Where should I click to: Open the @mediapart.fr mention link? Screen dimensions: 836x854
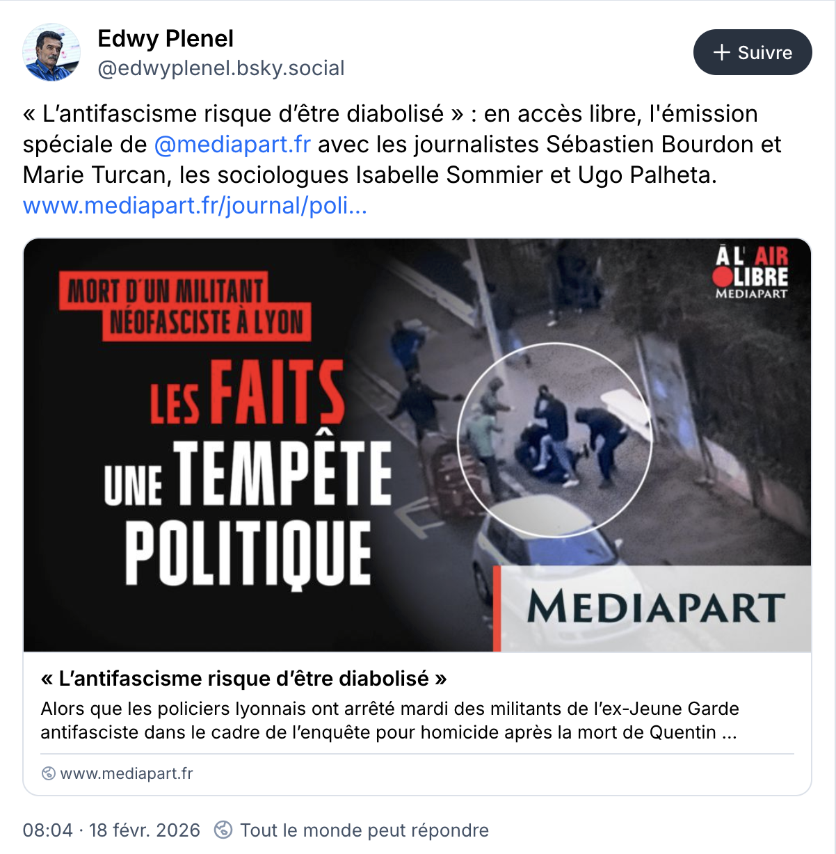coord(232,144)
